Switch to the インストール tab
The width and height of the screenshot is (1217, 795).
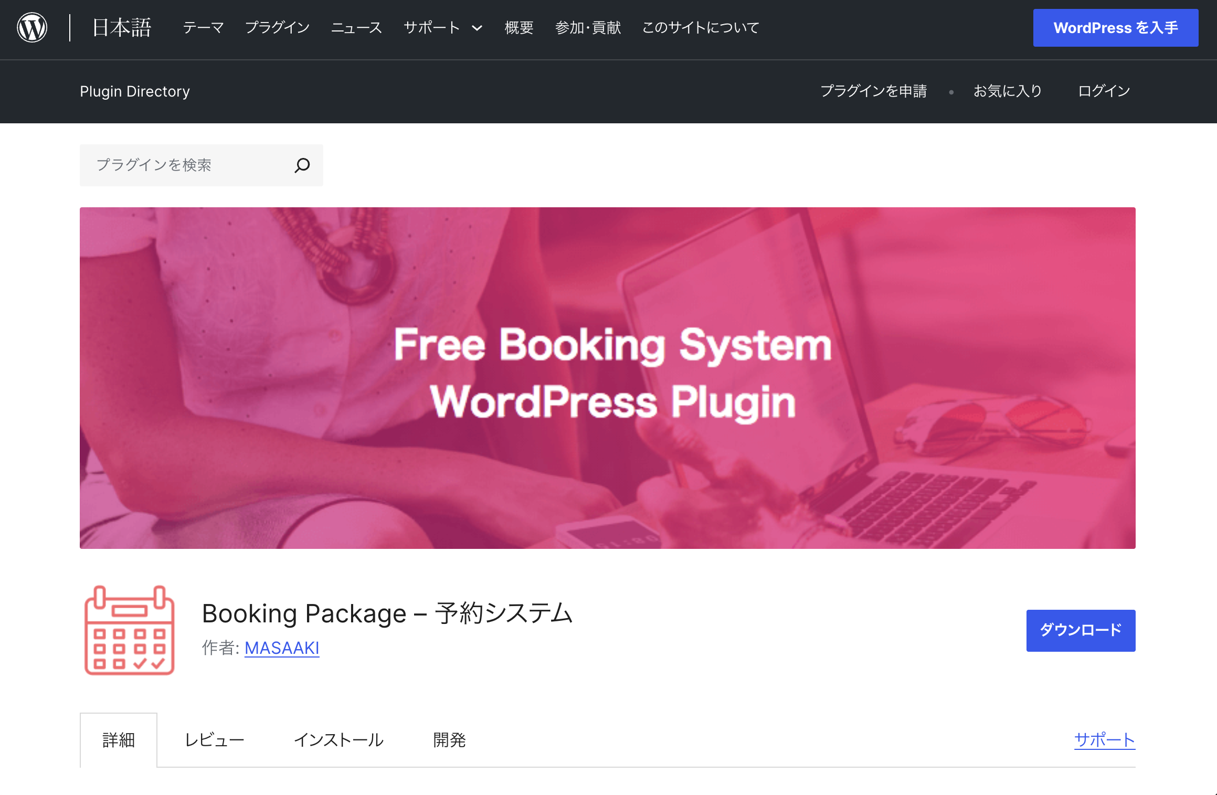pos(338,740)
